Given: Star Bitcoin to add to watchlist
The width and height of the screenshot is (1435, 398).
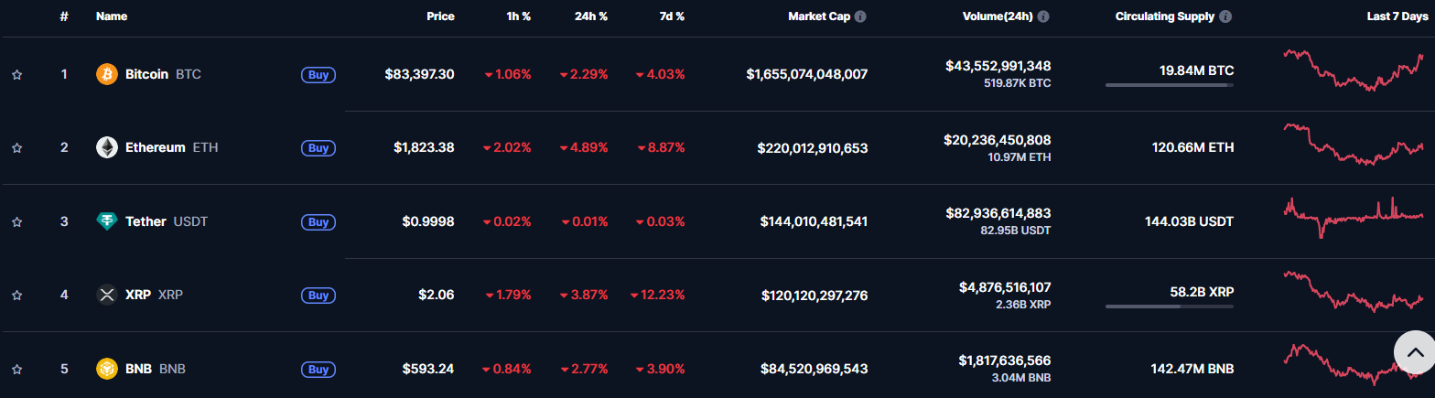Looking at the screenshot, I should pos(16,75).
